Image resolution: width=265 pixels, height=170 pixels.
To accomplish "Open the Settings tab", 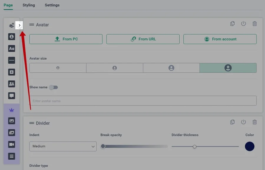I will tap(52, 5).
